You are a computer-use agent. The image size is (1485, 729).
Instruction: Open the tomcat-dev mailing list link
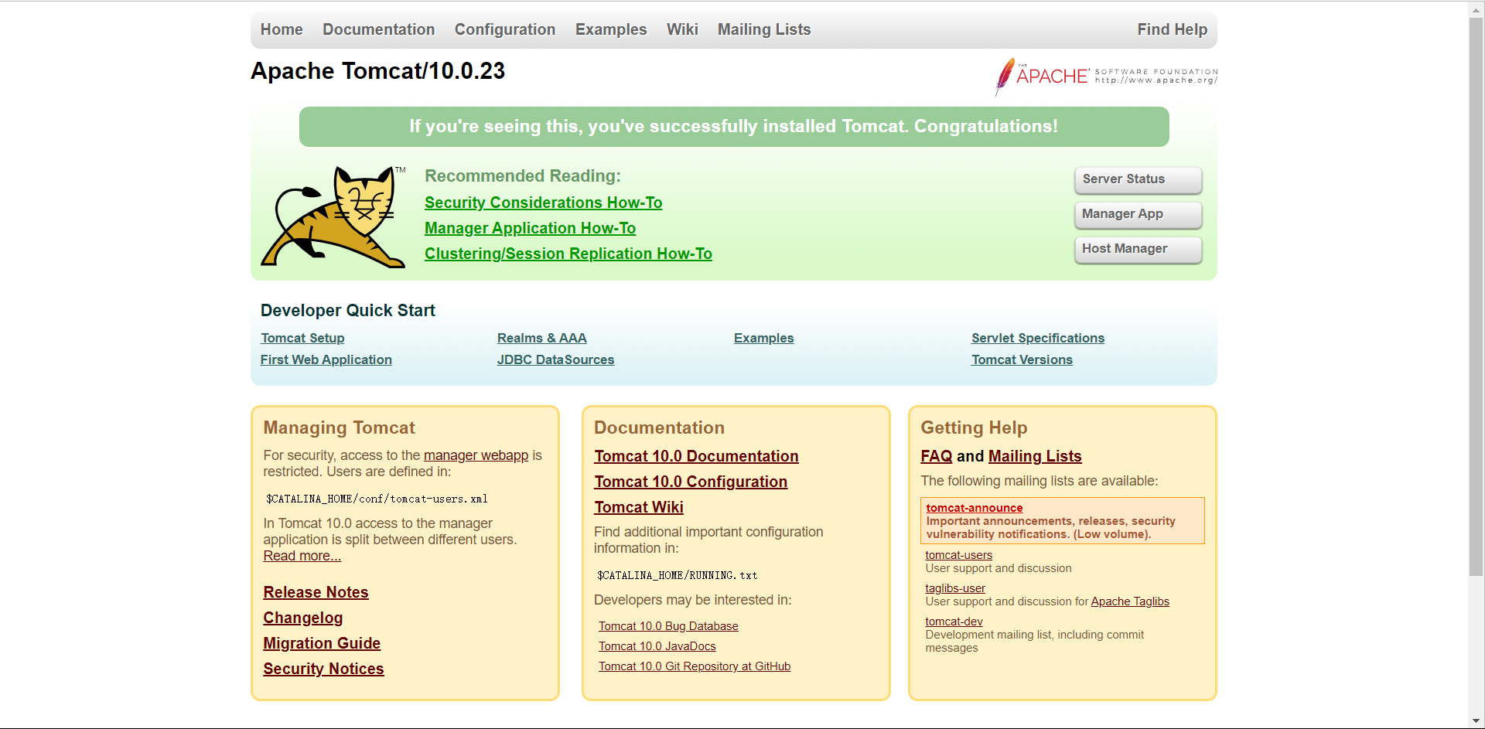954,622
